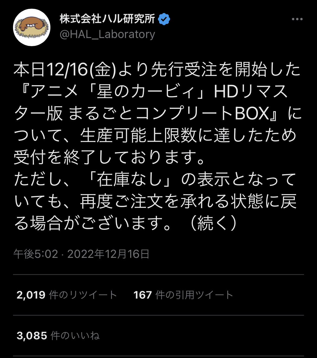
Task: Open the HAL Laboratory profile avatar
Action: coord(32,27)
